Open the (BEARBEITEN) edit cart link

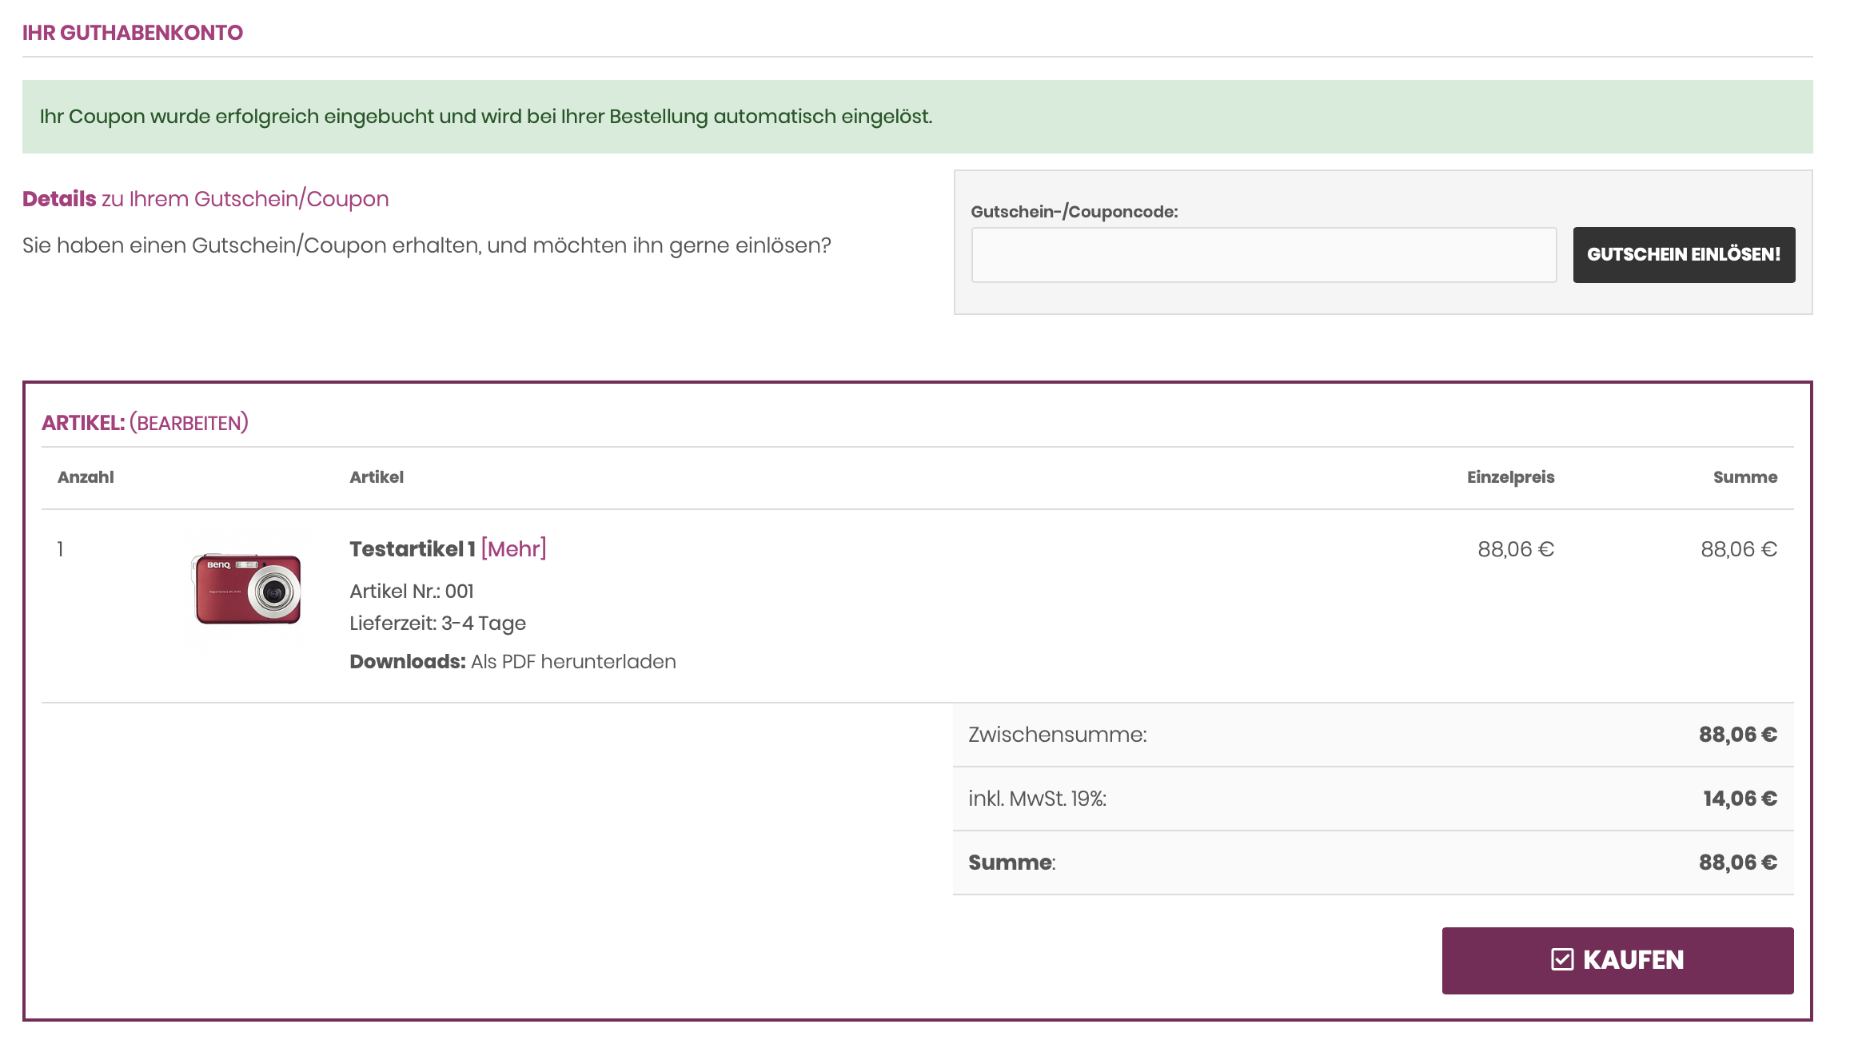point(189,423)
